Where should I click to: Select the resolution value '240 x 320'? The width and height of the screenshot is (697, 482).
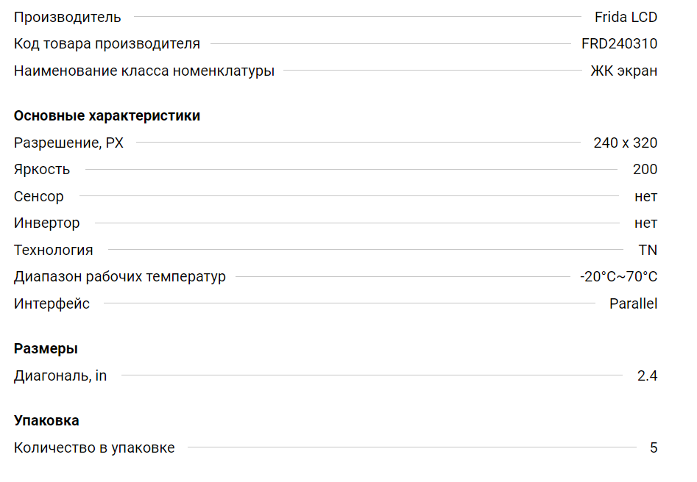(625, 143)
